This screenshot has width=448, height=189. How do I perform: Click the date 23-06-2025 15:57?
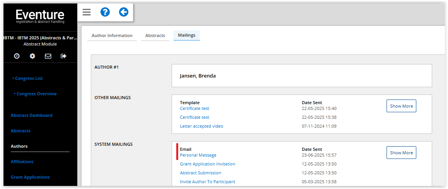[x=319, y=155]
